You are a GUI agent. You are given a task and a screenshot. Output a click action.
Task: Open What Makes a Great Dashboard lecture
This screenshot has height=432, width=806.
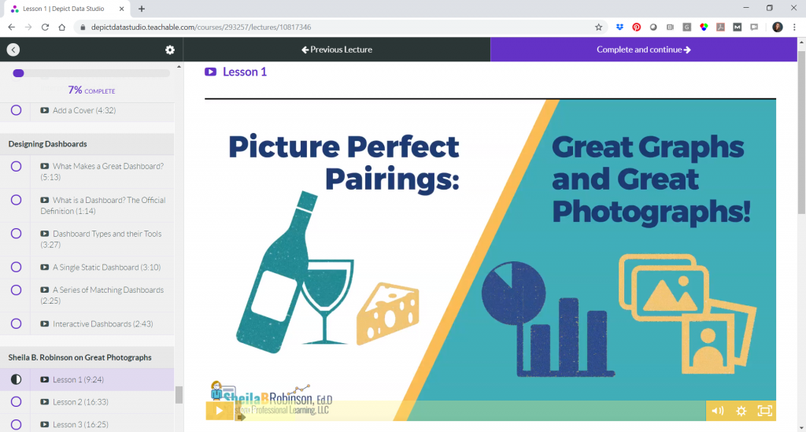click(102, 172)
